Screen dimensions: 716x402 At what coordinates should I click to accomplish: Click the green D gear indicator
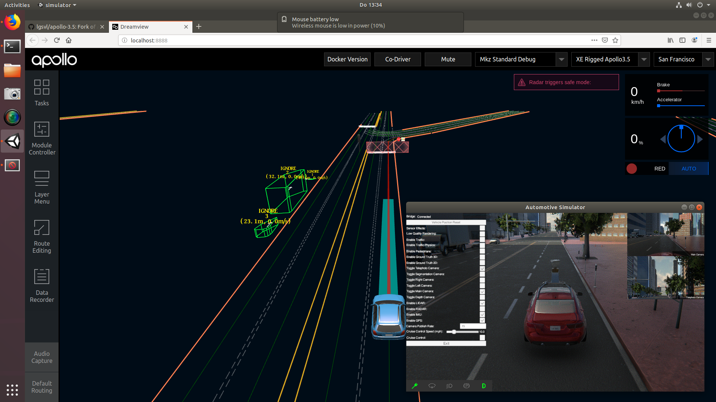[x=484, y=386]
